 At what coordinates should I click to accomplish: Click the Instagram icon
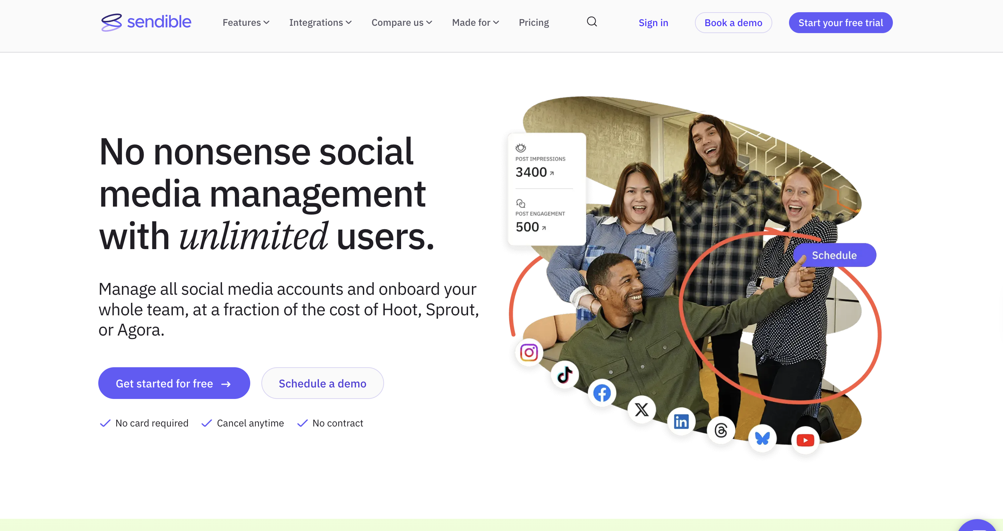(529, 352)
